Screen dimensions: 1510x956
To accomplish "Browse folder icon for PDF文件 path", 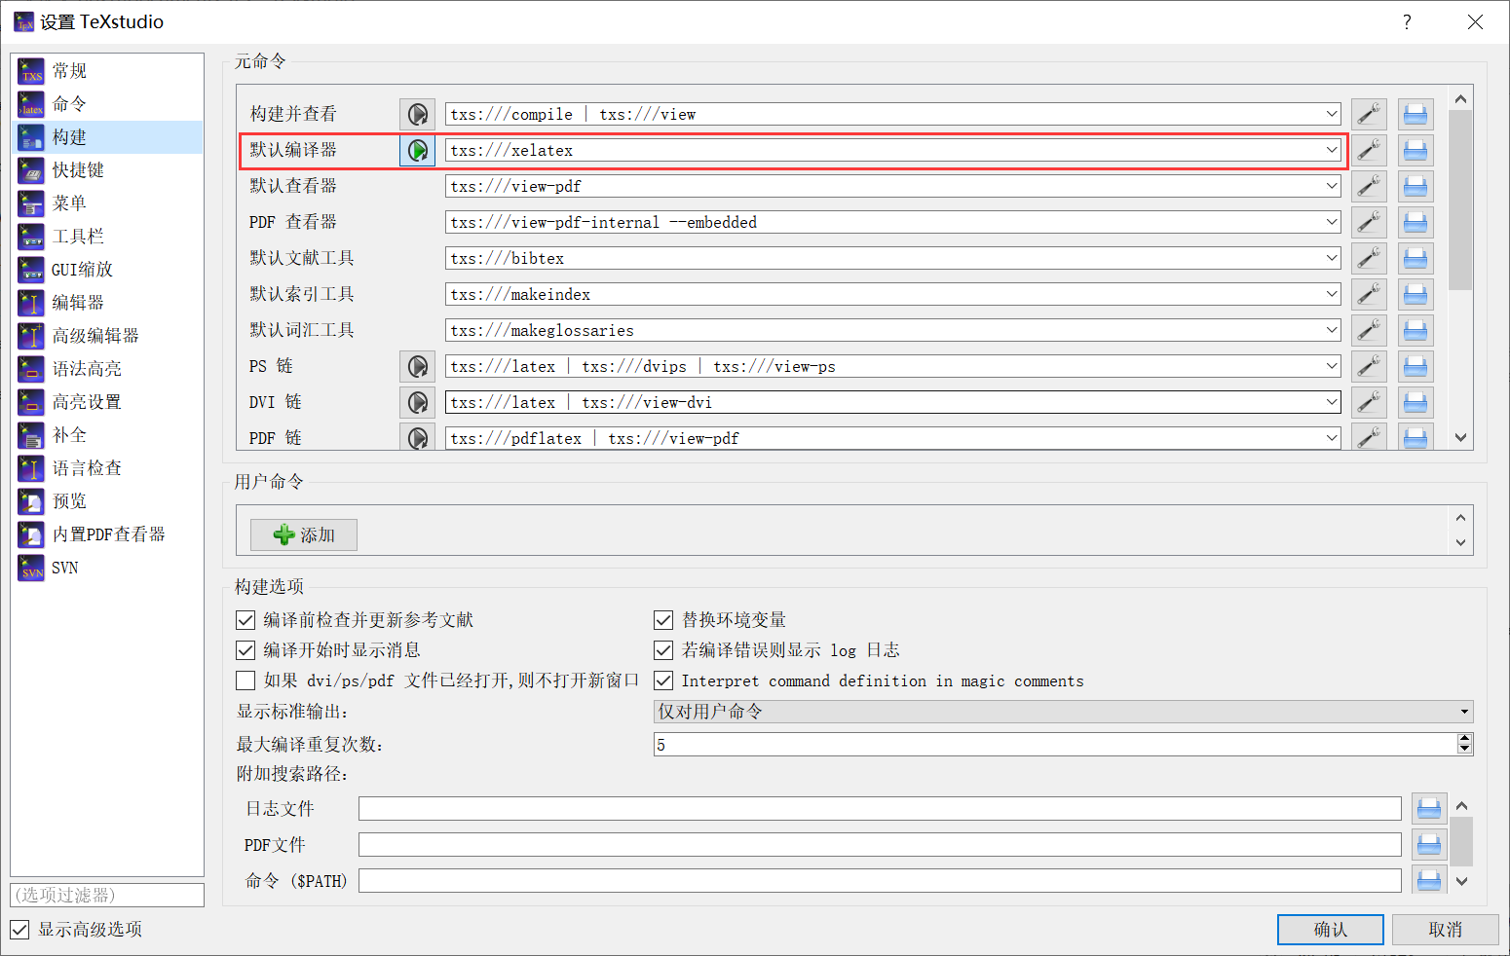I will 1429,844.
